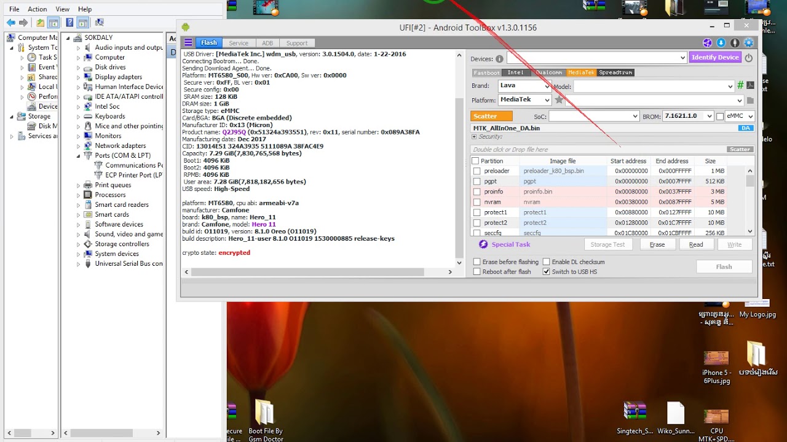Toggle the Show/Hide Action Pane toolbar icon

tap(82, 23)
